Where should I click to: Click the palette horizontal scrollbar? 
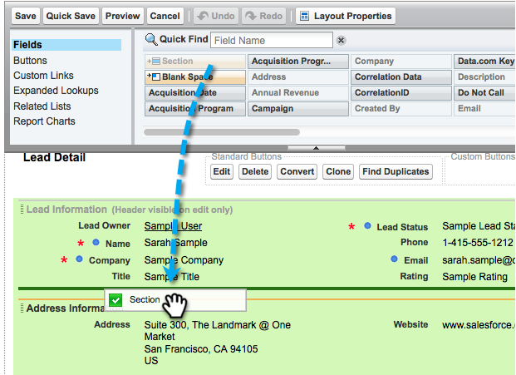(x=222, y=132)
